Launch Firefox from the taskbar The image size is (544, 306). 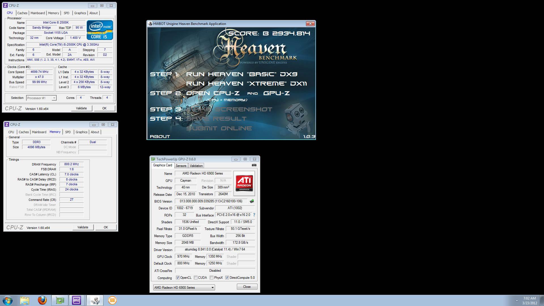[42, 300]
